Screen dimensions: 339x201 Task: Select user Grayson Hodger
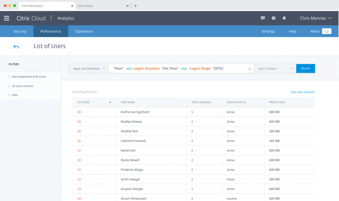[x=132, y=189]
